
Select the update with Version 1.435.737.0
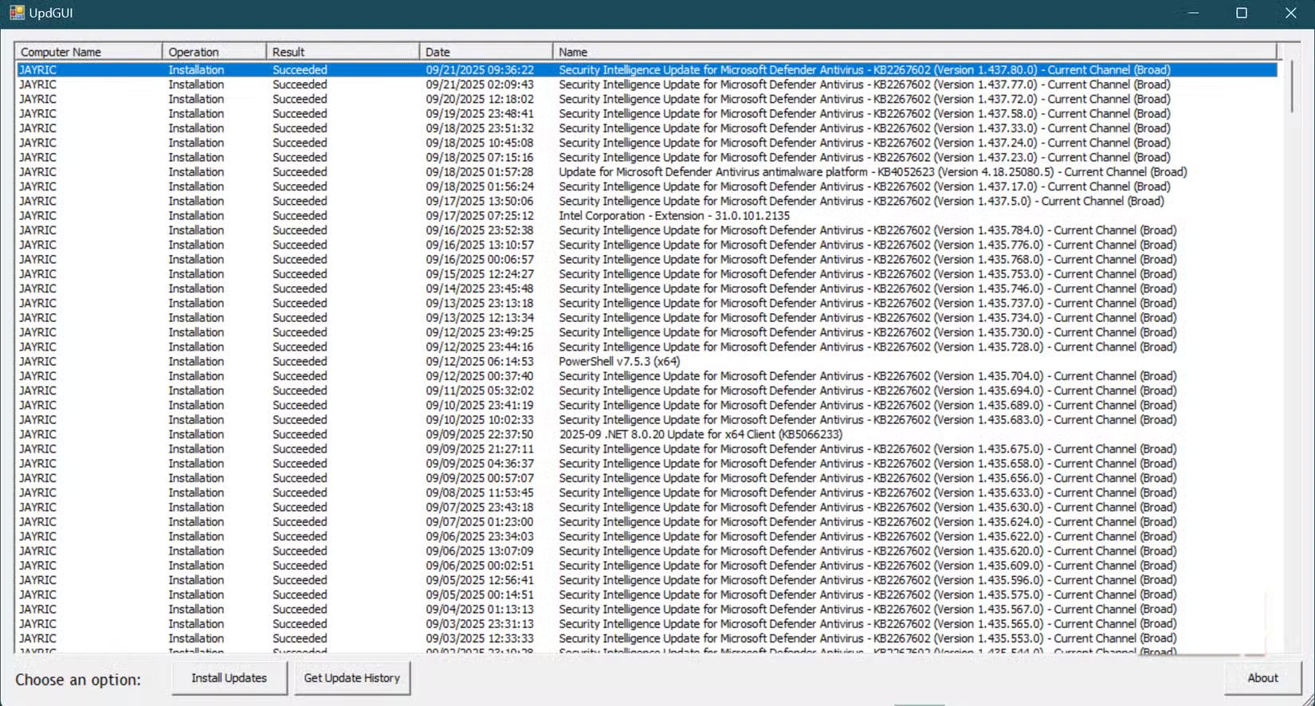coord(646,304)
